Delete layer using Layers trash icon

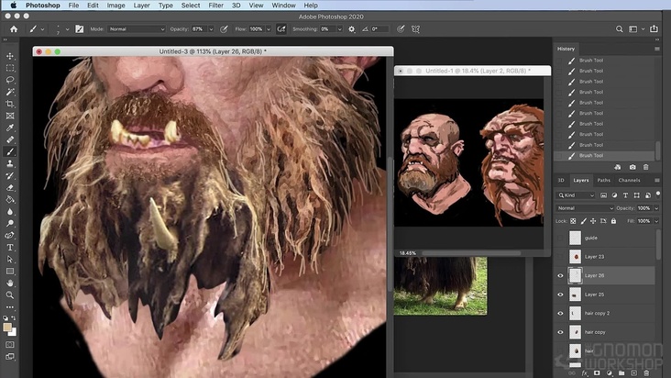point(646,373)
